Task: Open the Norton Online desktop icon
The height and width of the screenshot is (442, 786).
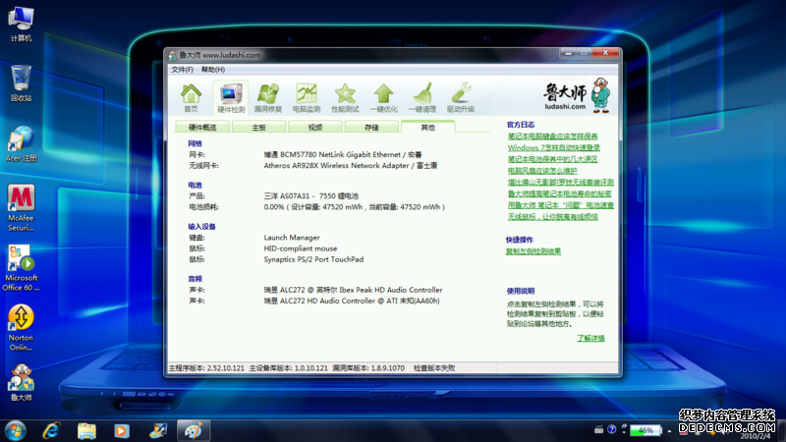Action: (21, 328)
